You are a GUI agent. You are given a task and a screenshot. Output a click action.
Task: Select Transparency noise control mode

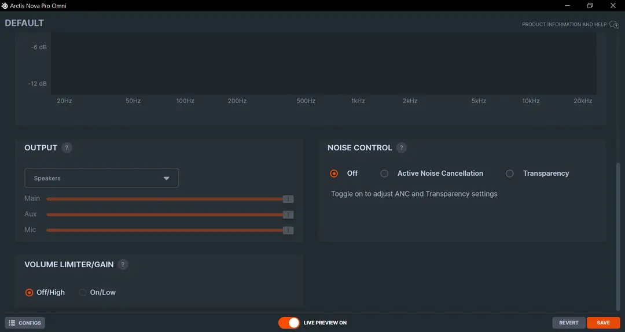click(509, 174)
